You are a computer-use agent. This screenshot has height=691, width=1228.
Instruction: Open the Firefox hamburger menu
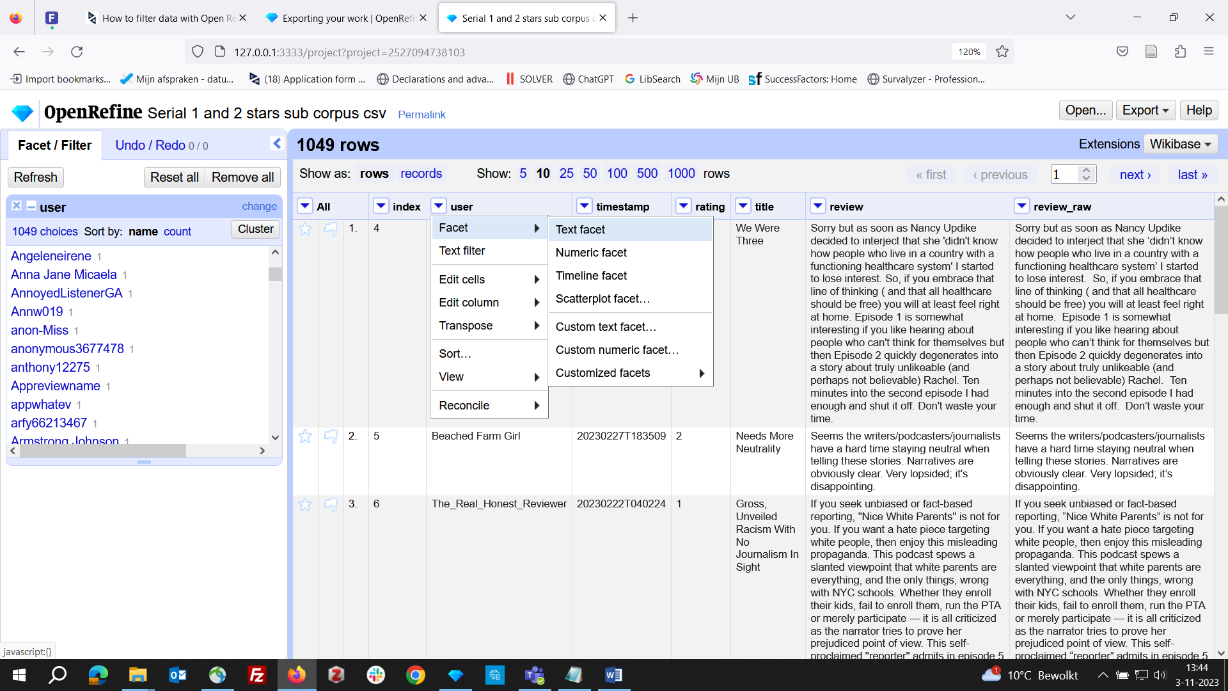tap(1209, 52)
